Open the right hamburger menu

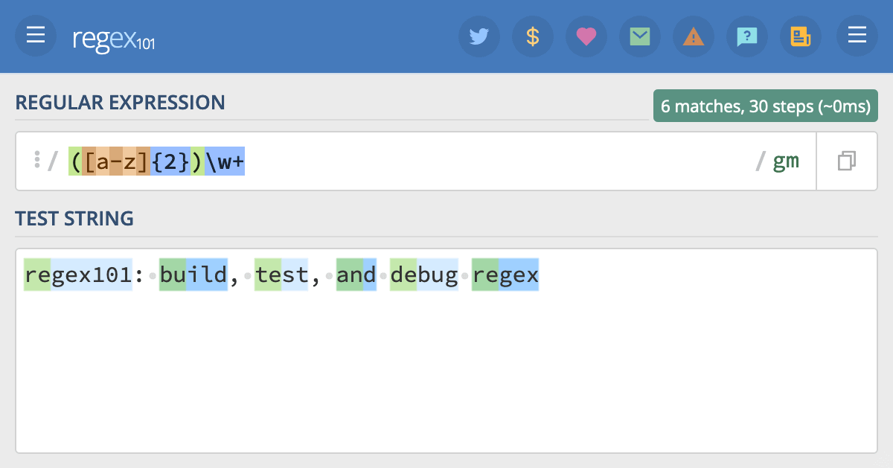click(x=857, y=36)
